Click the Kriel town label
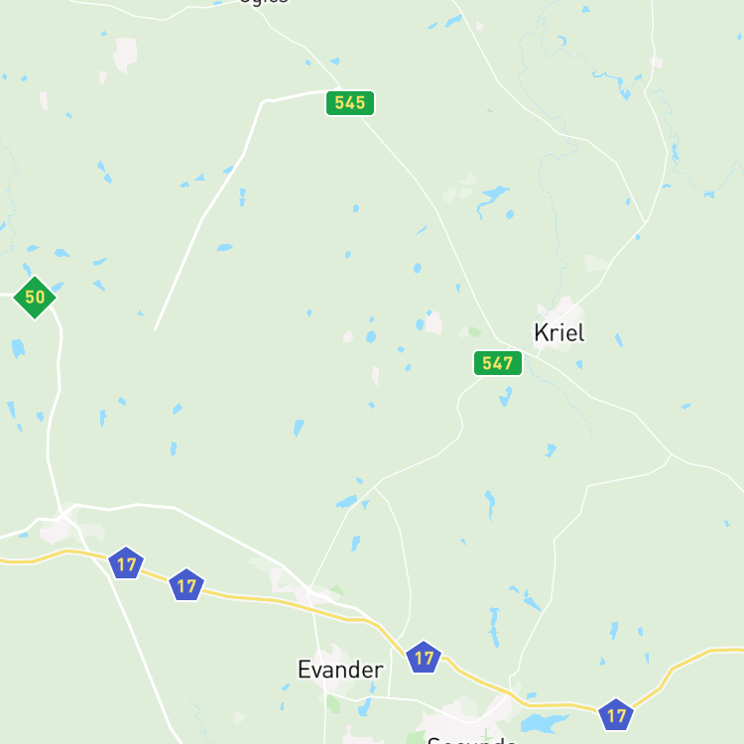744x744 pixels. 559,332
